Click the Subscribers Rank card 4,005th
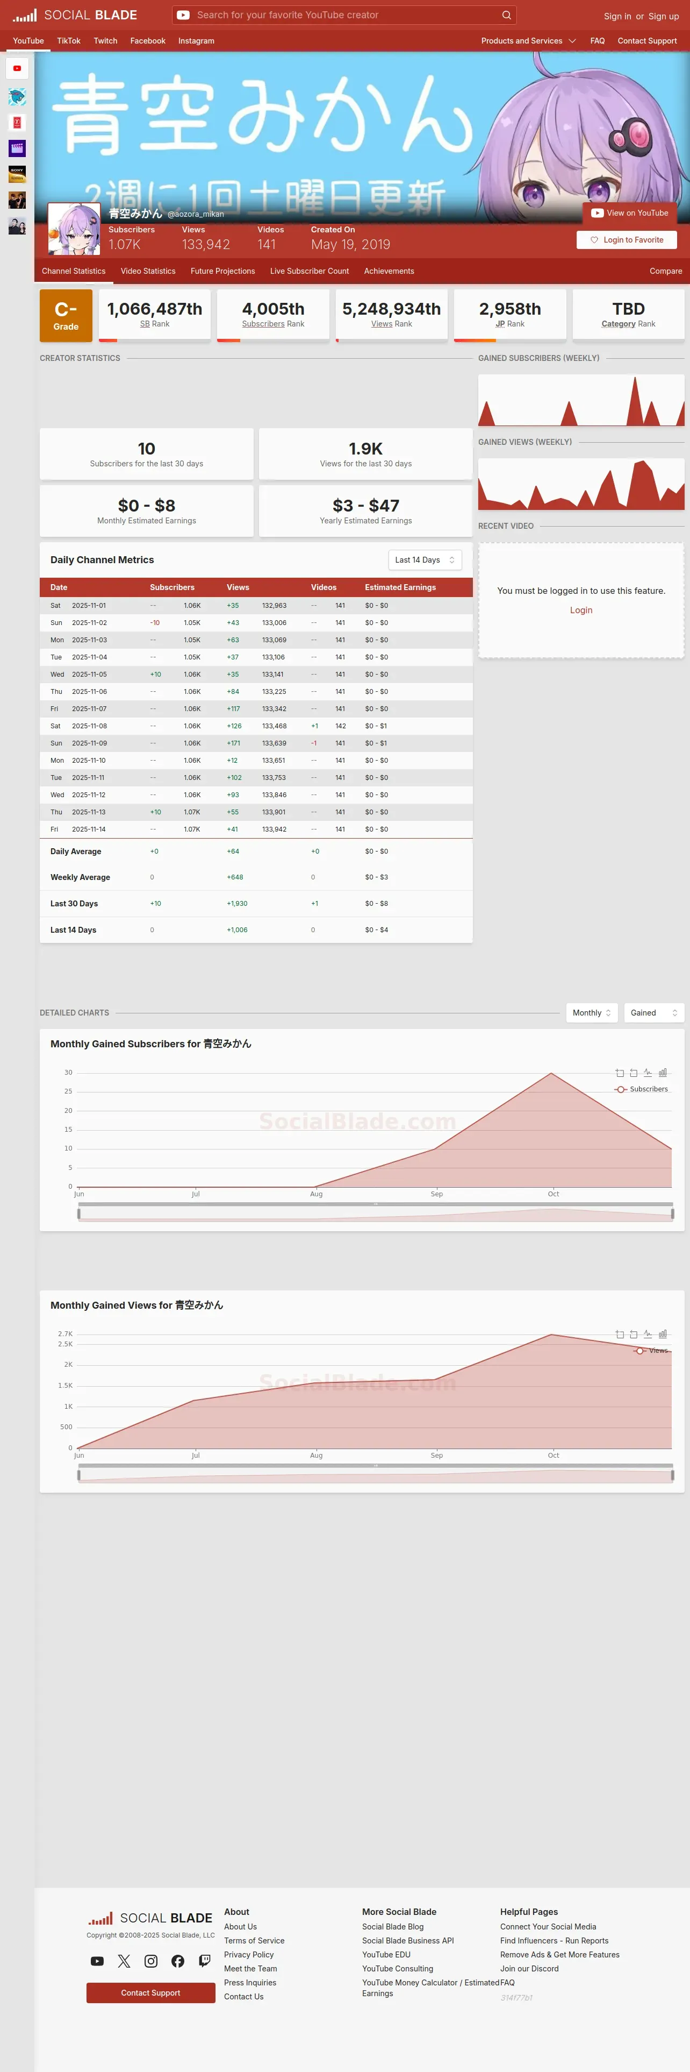This screenshot has height=2072, width=690. pyautogui.click(x=273, y=315)
